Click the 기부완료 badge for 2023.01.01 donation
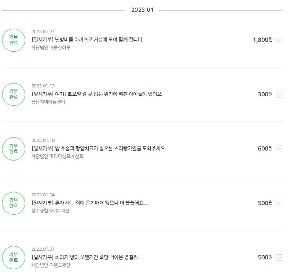This screenshot has width=290, height=273. click(13, 257)
